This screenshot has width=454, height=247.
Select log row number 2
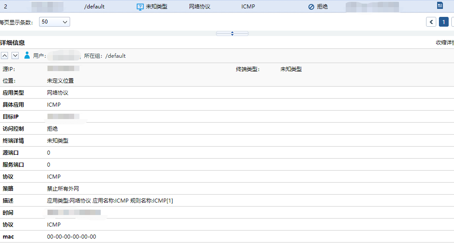[x=5, y=7]
